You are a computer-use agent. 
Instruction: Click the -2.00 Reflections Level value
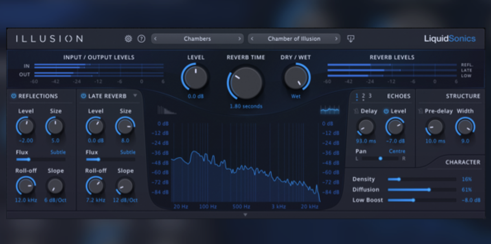coord(26,141)
